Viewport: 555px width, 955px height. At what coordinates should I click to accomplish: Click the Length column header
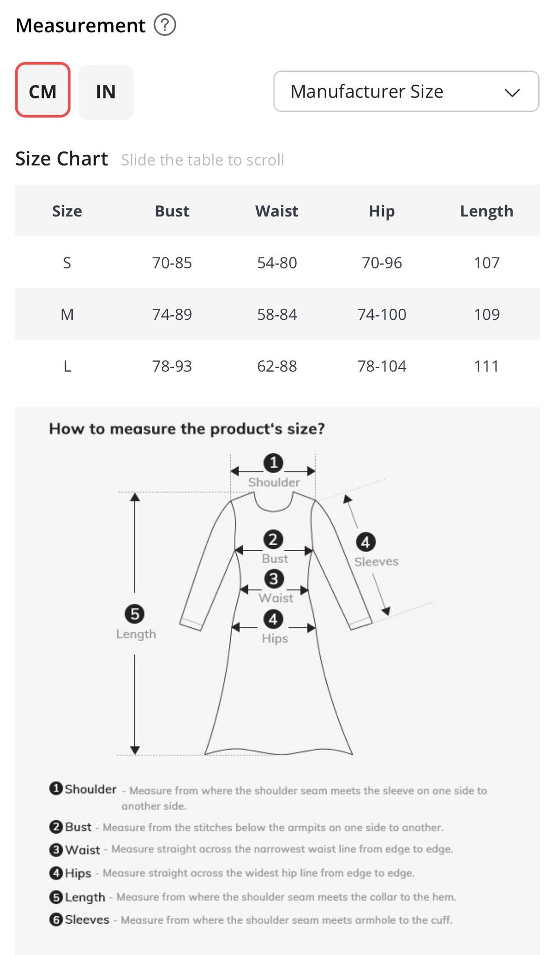pyautogui.click(x=486, y=211)
